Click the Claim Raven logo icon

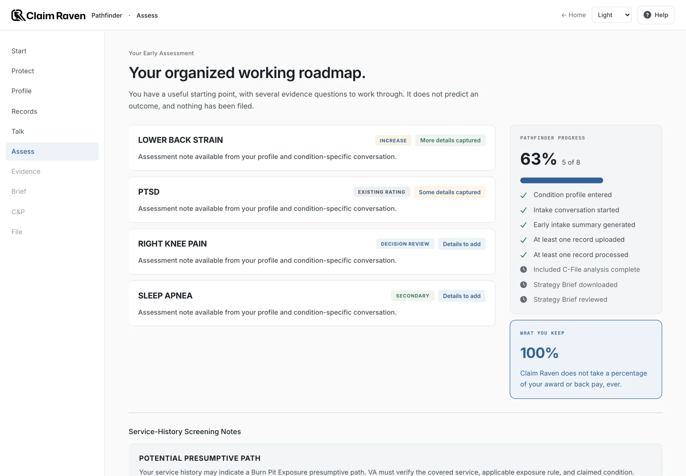tap(18, 15)
